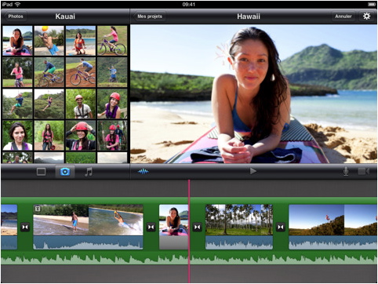Switch to the music note audio tab
The width and height of the screenshot is (378, 284).
point(89,172)
